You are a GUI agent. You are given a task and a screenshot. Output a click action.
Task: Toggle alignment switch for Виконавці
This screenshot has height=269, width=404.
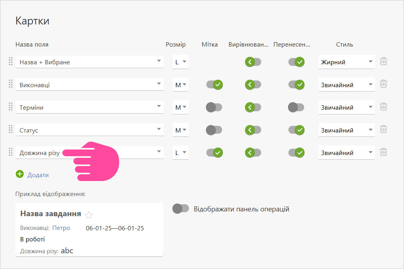pyautogui.click(x=253, y=84)
